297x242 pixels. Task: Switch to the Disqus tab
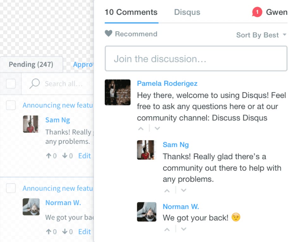187,12
